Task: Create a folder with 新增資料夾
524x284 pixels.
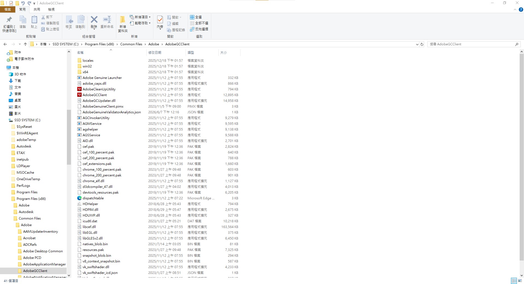Action: click(123, 24)
